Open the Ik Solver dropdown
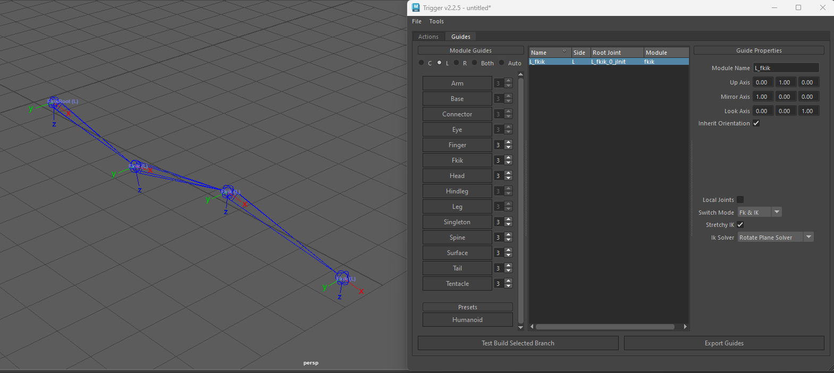This screenshot has height=373, width=834. coord(776,238)
